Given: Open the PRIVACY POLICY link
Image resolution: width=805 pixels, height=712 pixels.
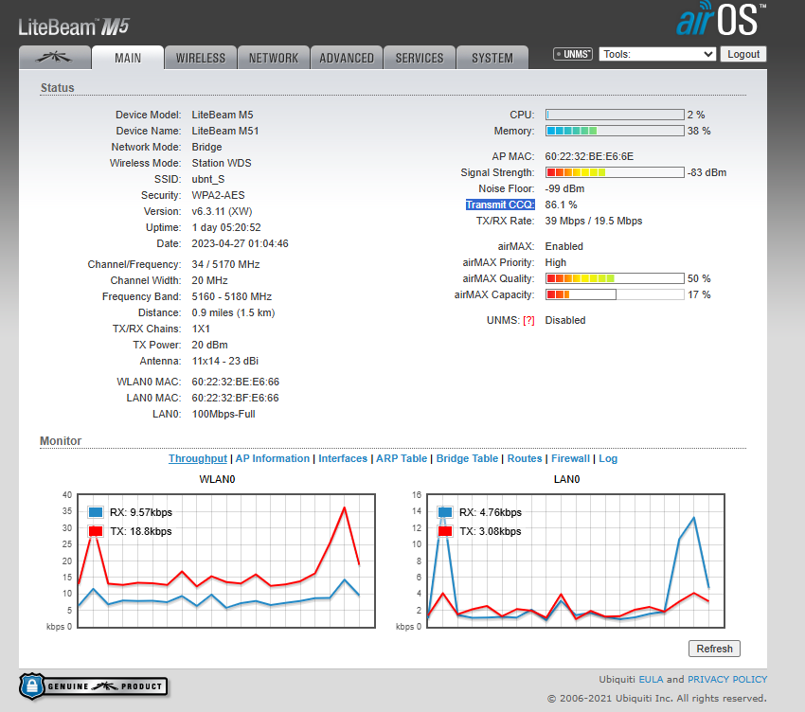Looking at the screenshot, I should click(727, 679).
